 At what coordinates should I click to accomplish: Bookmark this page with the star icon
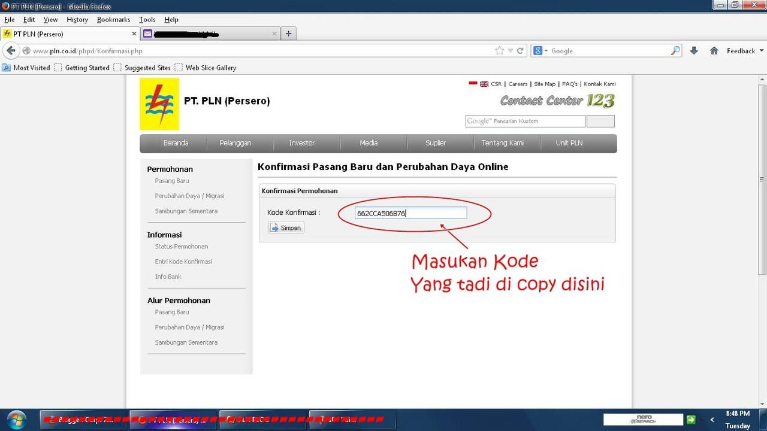pos(500,51)
